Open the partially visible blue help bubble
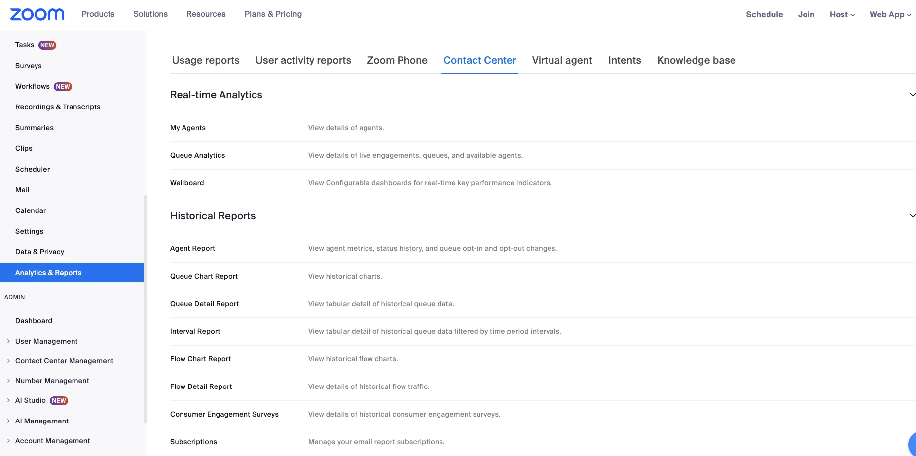Viewport: 916px width, 456px height. click(912, 444)
